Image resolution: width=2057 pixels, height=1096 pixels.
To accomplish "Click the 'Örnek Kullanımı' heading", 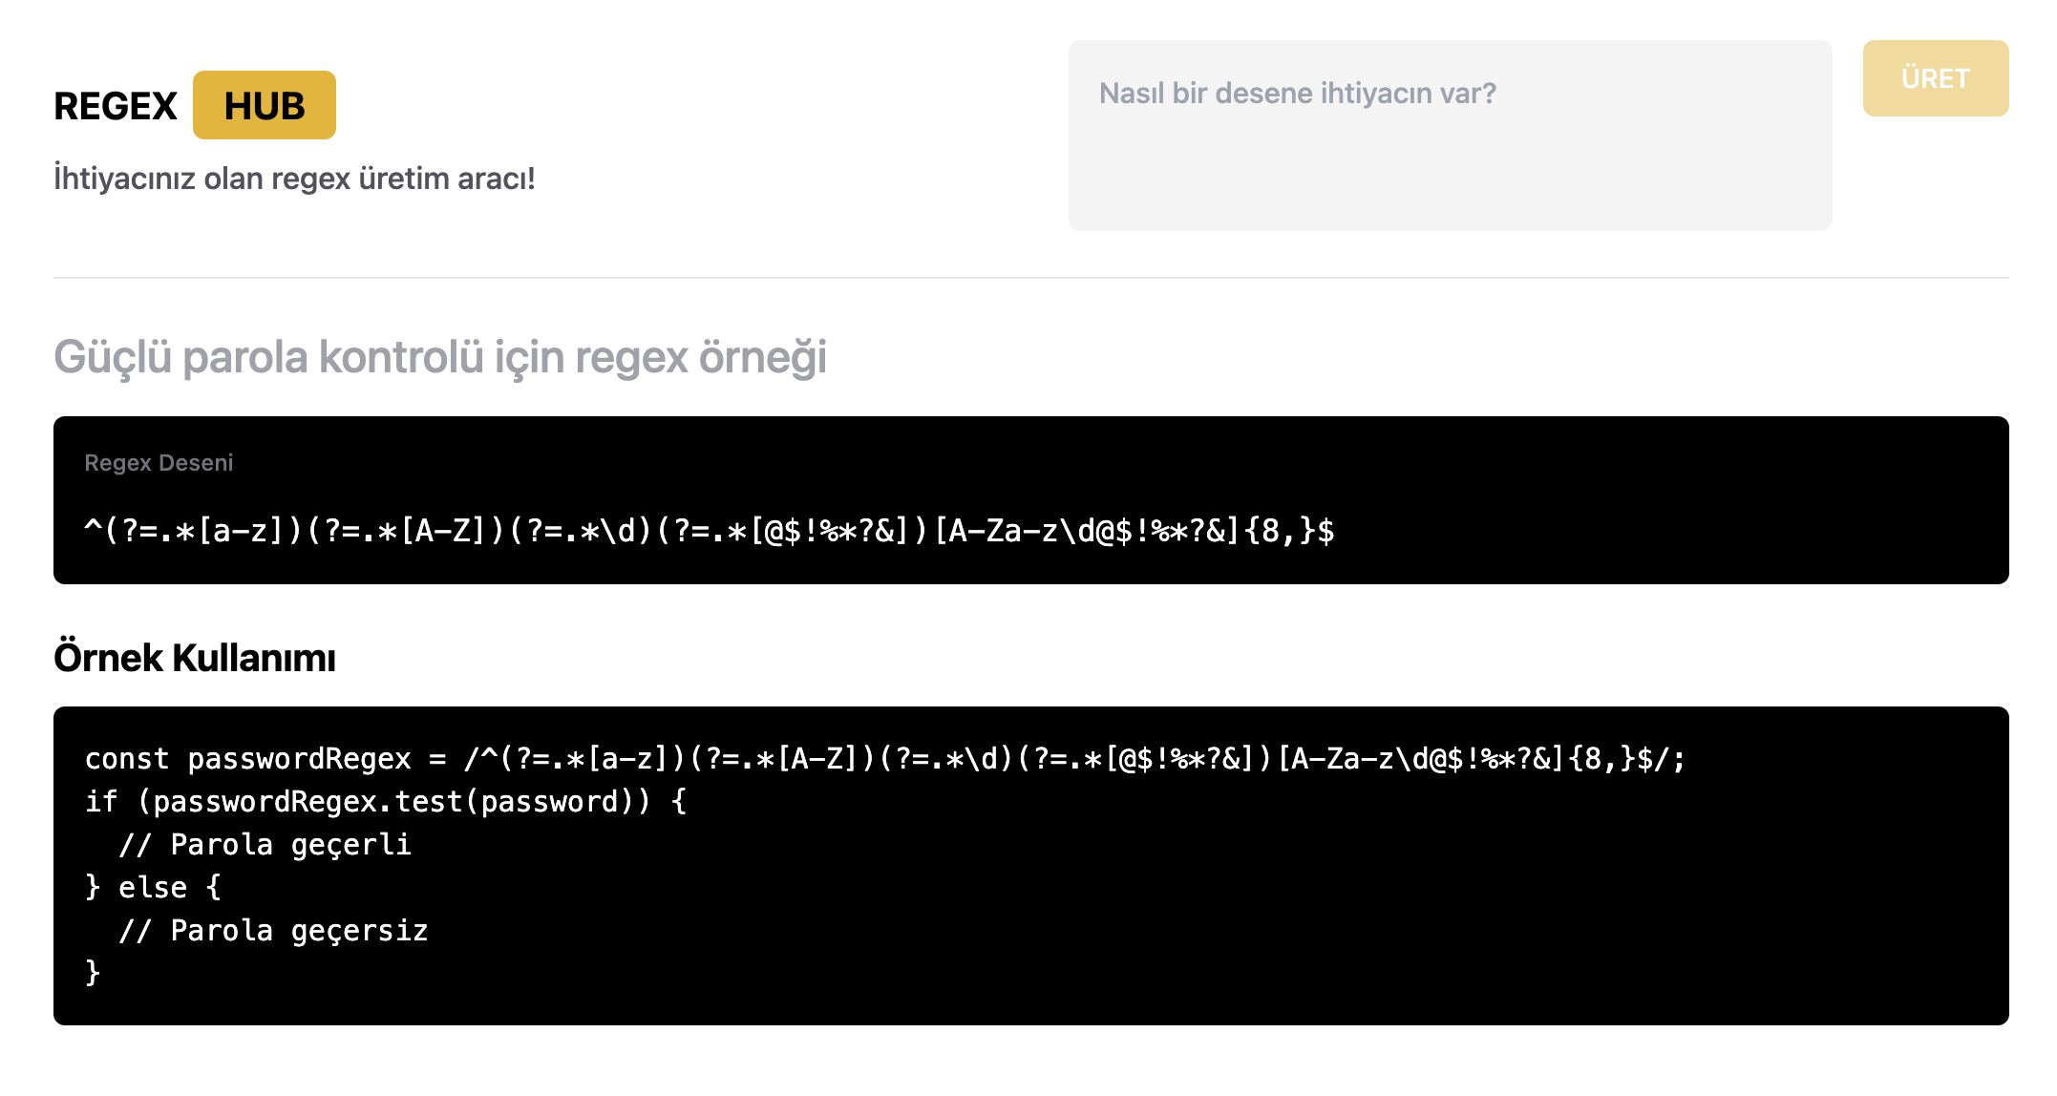I will point(195,658).
